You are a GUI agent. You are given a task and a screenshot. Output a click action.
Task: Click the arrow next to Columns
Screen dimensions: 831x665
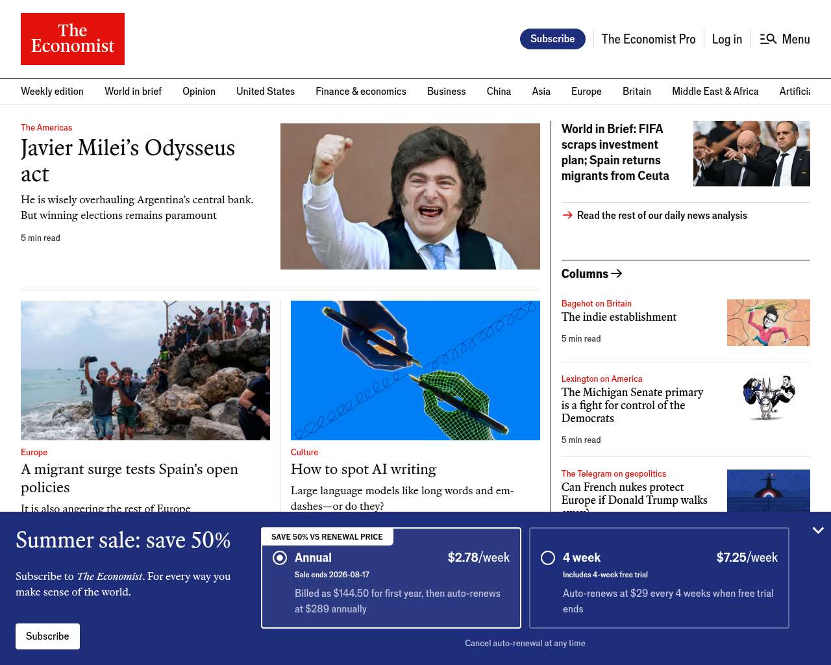(x=617, y=273)
